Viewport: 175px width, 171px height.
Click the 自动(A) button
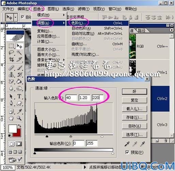click(134, 126)
